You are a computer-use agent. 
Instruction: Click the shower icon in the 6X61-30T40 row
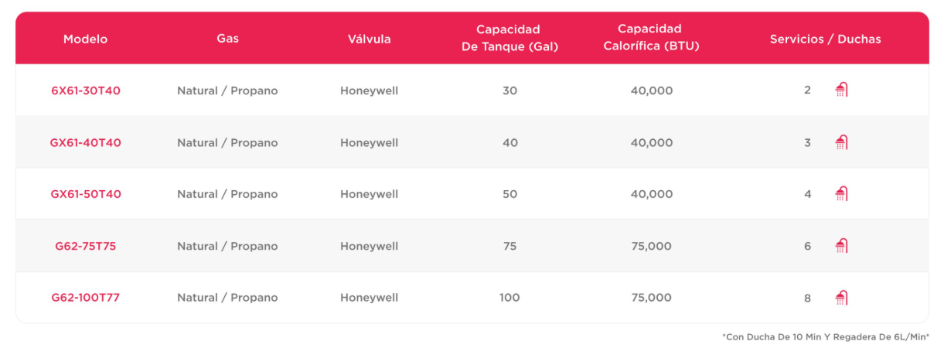(841, 90)
